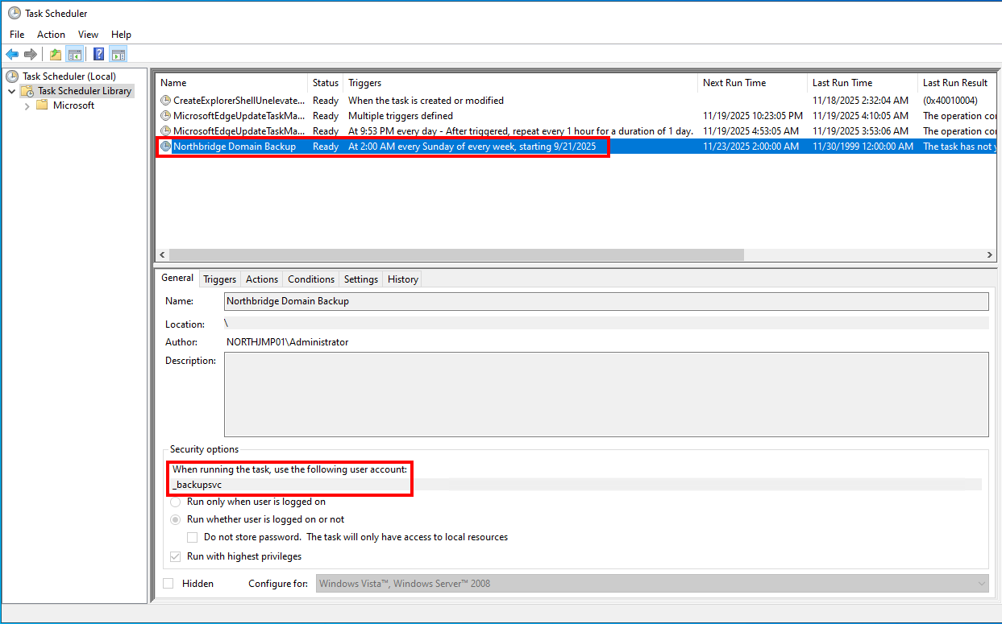The height and width of the screenshot is (624, 1002).
Task: Switch to the Triggers tab
Action: [x=219, y=279]
